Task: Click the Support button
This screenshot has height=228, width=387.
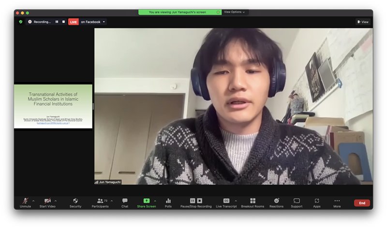Action: pos(297,201)
